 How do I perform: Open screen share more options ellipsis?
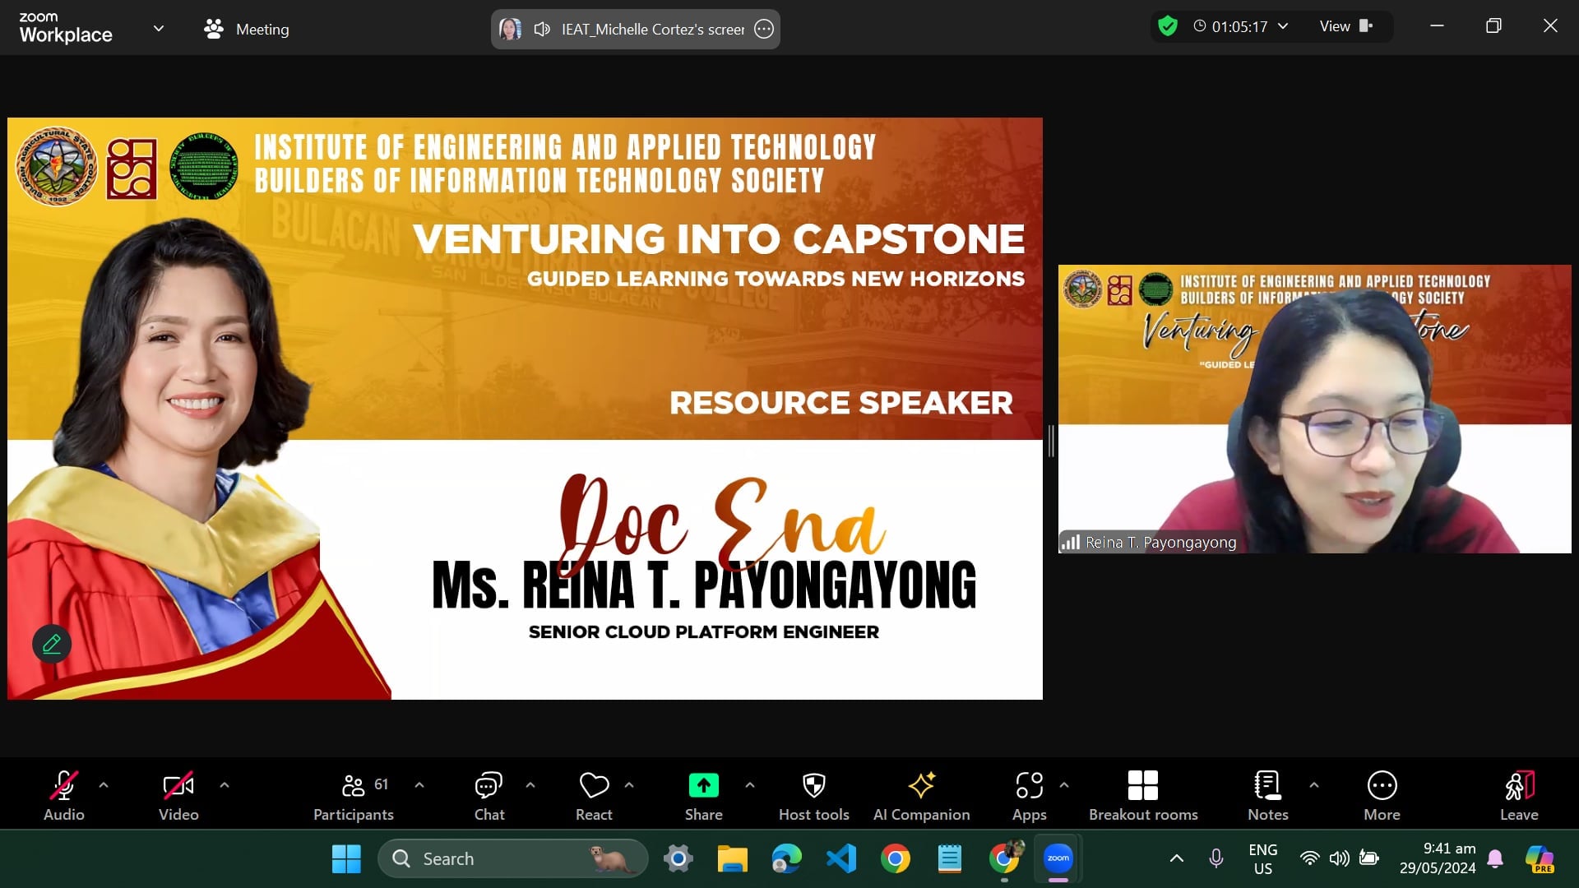[764, 29]
